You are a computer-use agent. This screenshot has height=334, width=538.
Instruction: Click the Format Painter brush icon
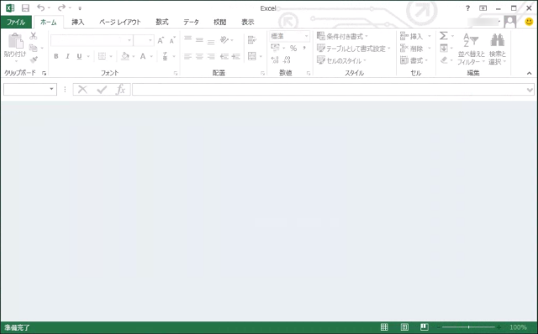pos(34,60)
